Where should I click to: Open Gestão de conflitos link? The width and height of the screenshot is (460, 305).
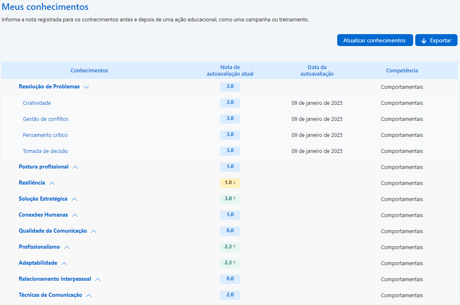click(46, 119)
